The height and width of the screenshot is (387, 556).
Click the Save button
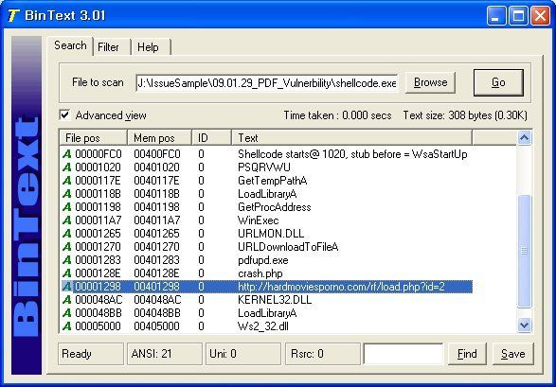512,354
